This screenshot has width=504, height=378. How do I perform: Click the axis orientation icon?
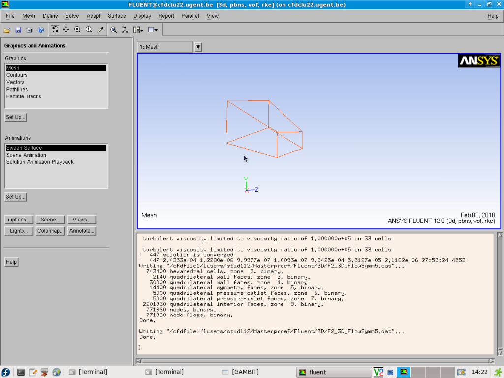coord(125,30)
